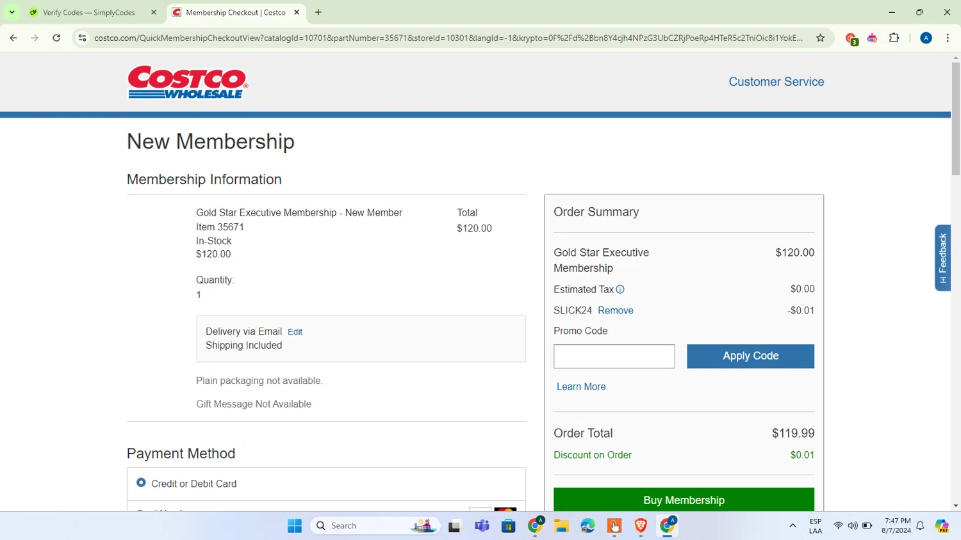Click the taskbar Search box
The height and width of the screenshot is (540, 961).
375,526
